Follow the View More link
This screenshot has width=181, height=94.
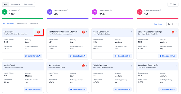[159, 24]
